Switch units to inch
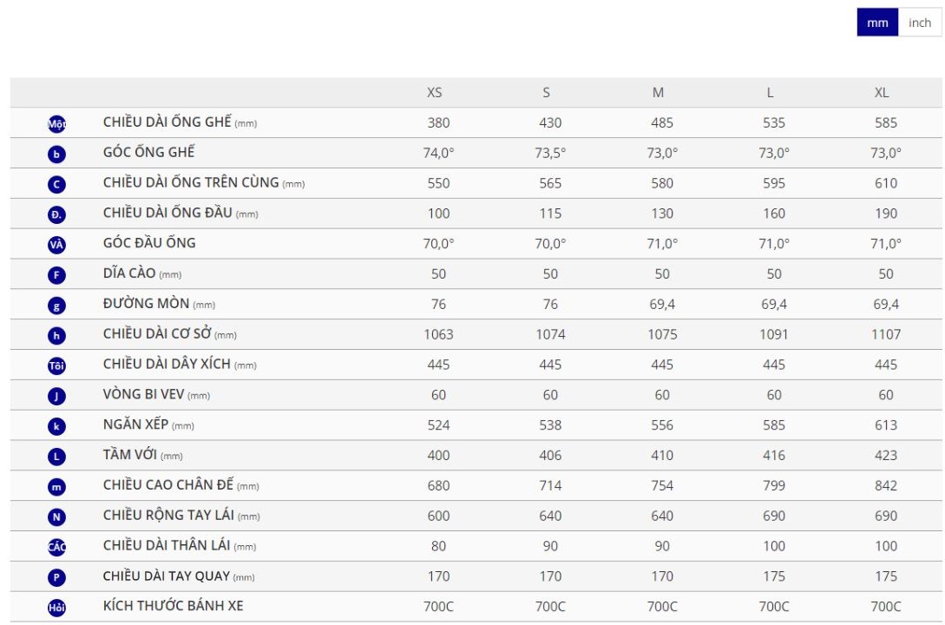This screenshot has width=945, height=625. coord(920,23)
